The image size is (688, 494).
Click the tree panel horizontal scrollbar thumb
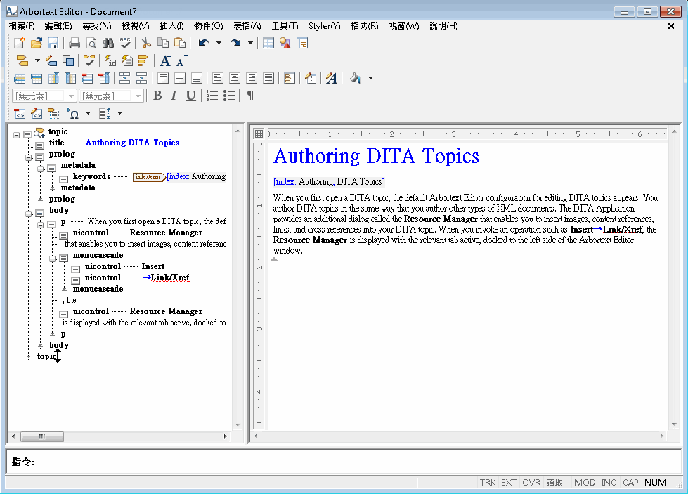[42, 436]
